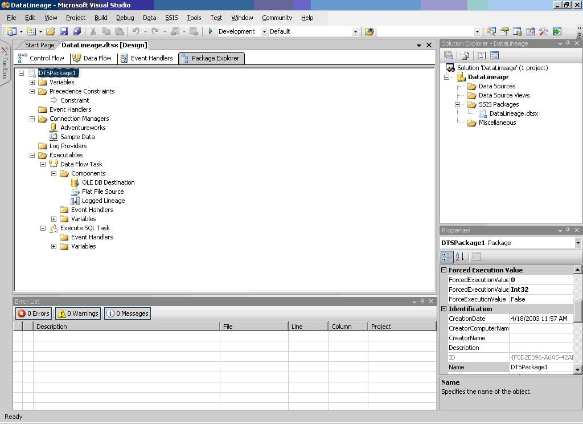
Task: Click the New Project toolbar icon
Action: 12,31
